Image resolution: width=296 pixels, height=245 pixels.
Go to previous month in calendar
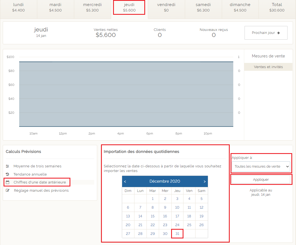[x=125, y=181]
